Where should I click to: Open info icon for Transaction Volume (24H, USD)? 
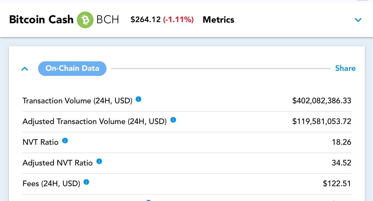click(138, 99)
